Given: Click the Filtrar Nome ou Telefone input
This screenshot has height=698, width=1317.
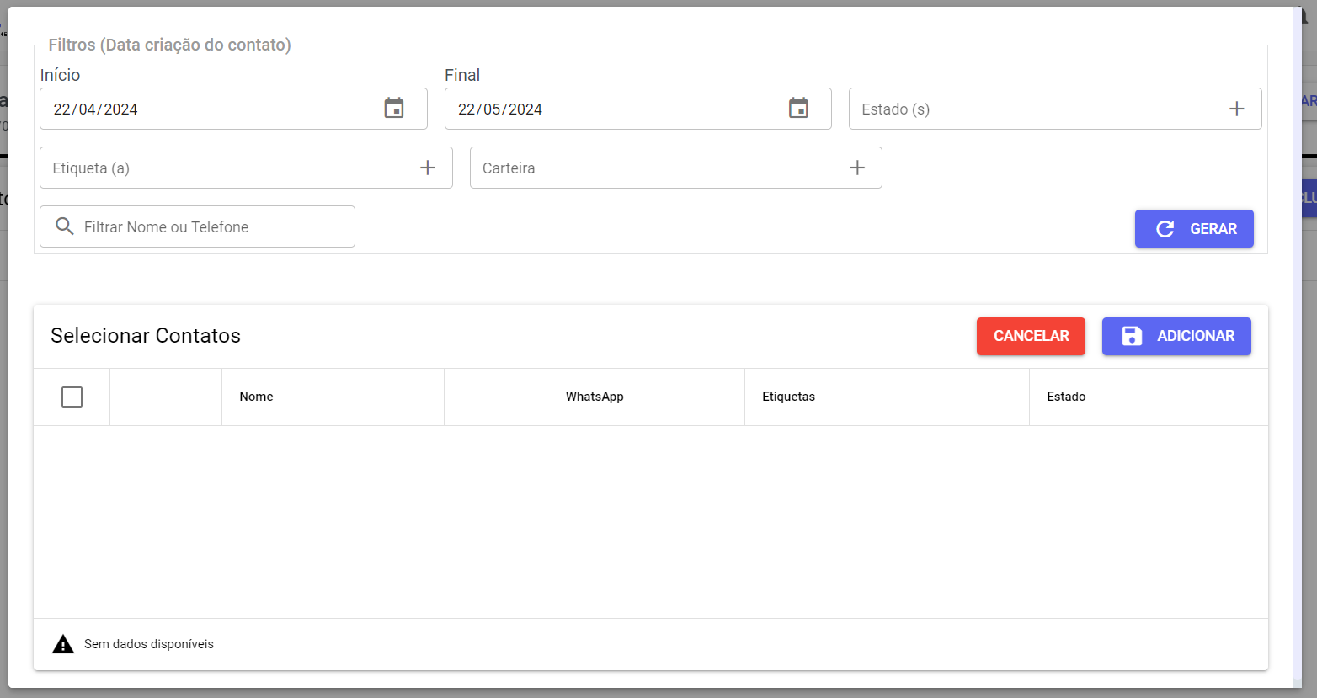Looking at the screenshot, I should pyautogui.click(x=211, y=226).
